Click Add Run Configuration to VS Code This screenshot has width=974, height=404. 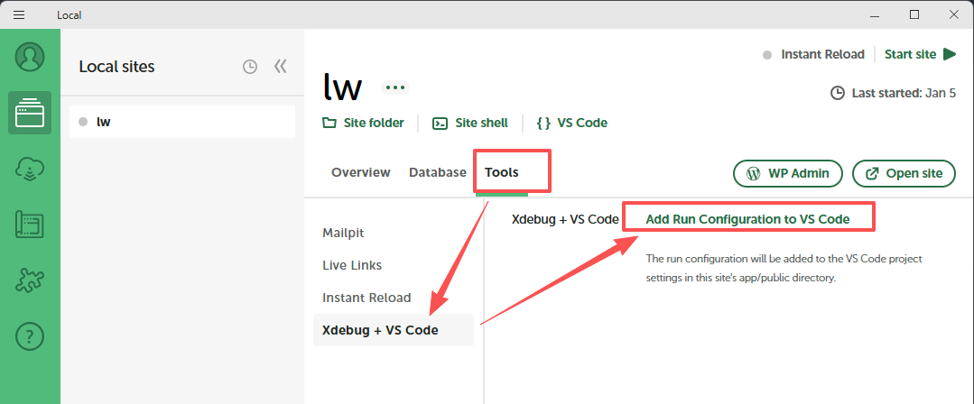click(748, 218)
